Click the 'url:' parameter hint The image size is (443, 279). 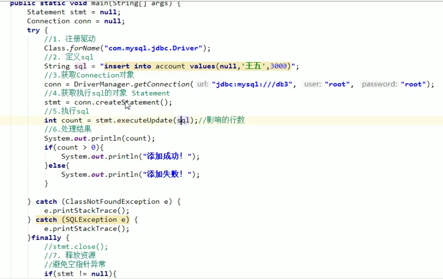203,84
